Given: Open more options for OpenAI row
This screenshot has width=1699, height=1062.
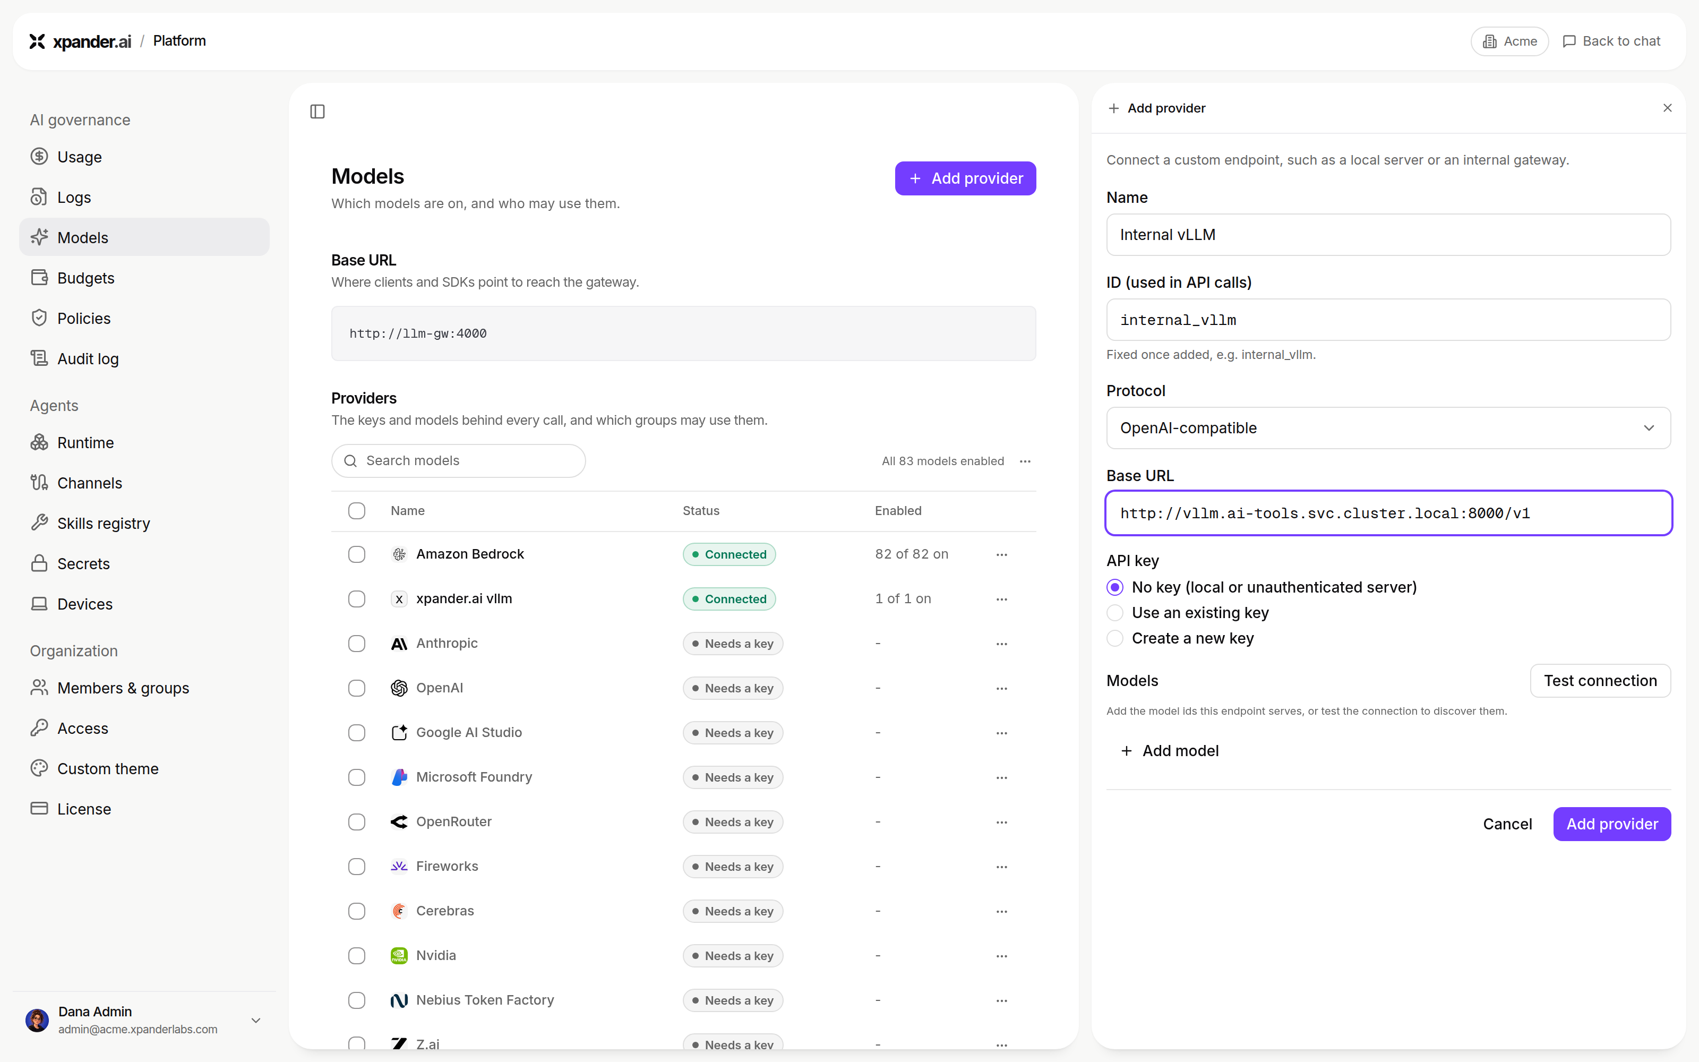Looking at the screenshot, I should point(1002,688).
